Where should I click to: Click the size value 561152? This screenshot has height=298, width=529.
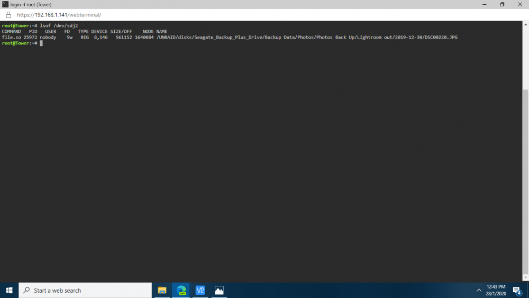124,37
